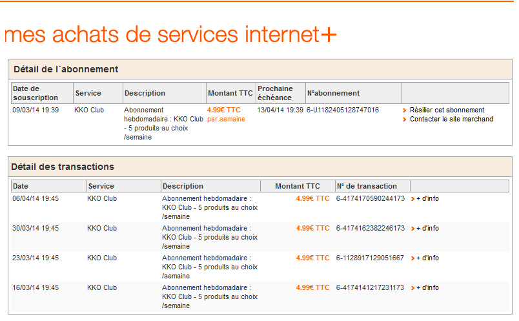Click the Détail des transactions section heading
The height and width of the screenshot is (321, 519).
[x=64, y=167]
